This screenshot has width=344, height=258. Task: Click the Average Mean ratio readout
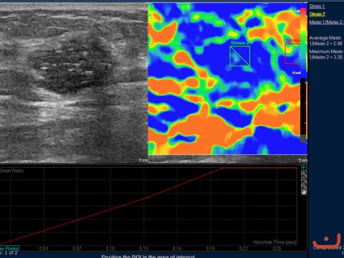[325, 41]
